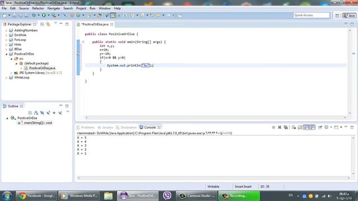Open the File menu
Screen dimensions: 358x201
(x=4, y=8)
